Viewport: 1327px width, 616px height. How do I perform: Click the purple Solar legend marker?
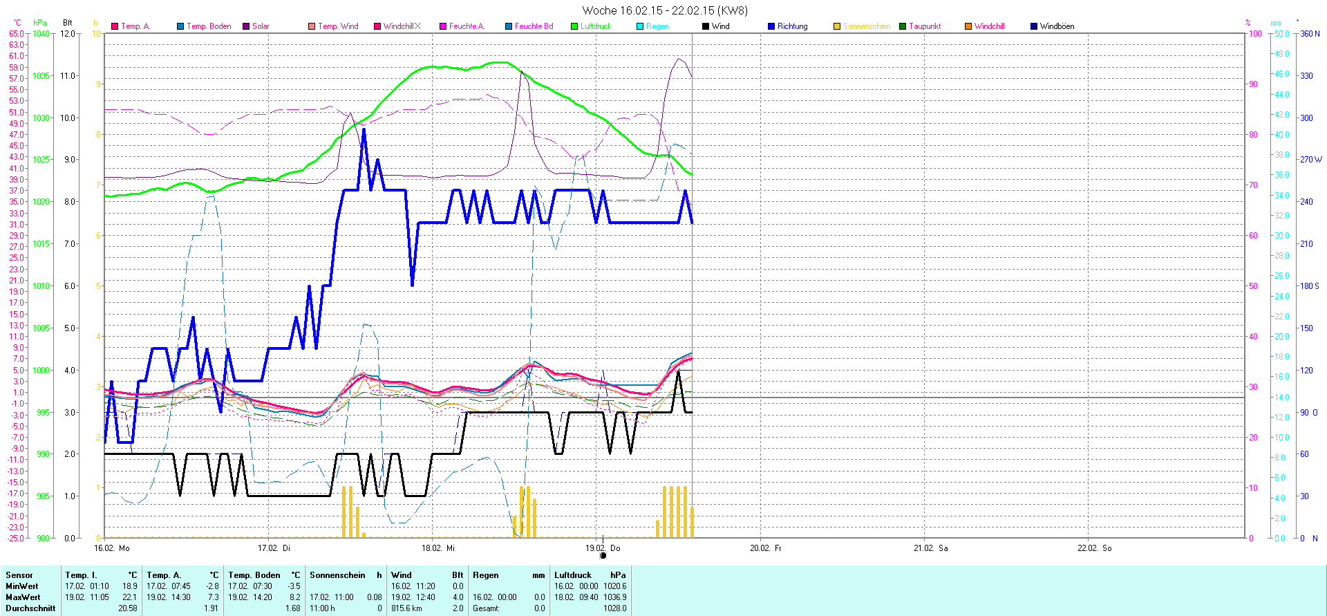[x=246, y=26]
